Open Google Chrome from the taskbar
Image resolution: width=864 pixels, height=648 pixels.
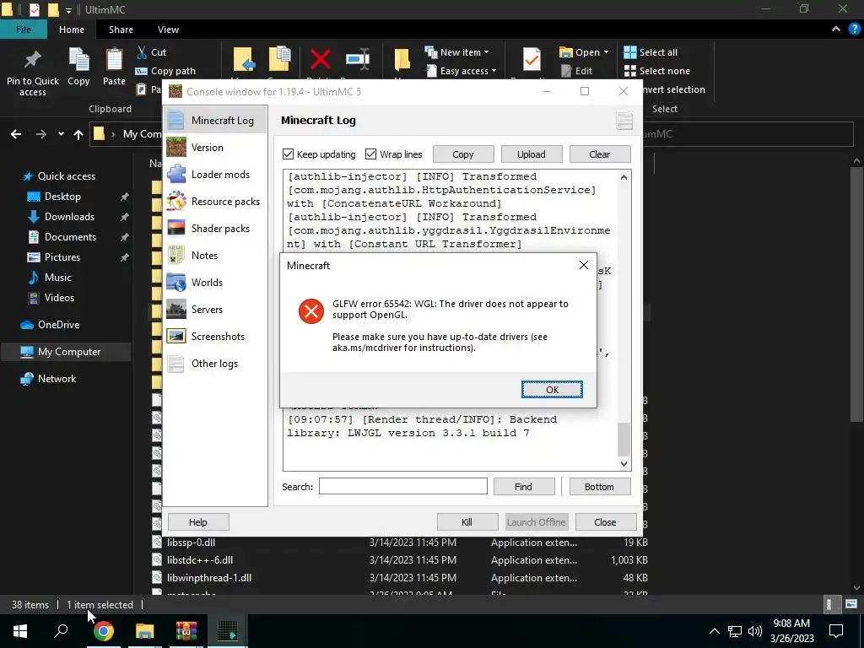103,631
